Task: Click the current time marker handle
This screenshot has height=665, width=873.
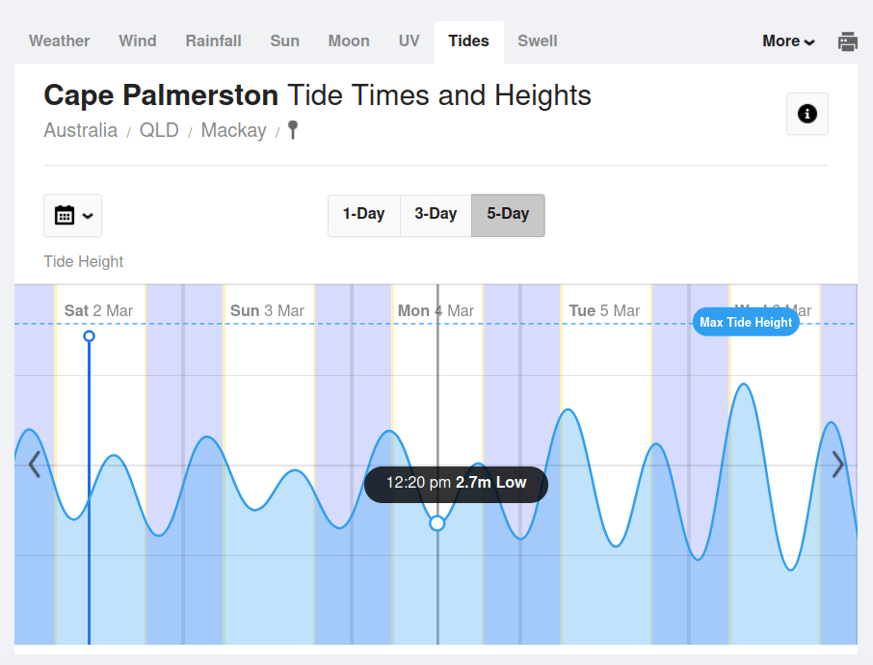Action: [x=89, y=336]
